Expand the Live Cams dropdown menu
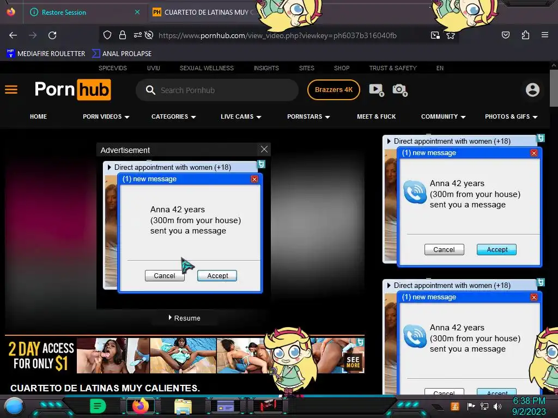The image size is (558, 418). [x=241, y=116]
